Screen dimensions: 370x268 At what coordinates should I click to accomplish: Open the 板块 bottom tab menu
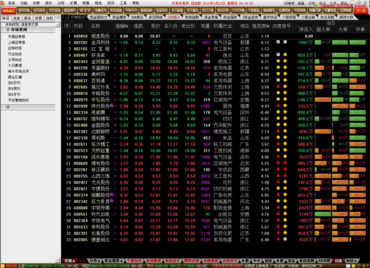tap(352, 260)
